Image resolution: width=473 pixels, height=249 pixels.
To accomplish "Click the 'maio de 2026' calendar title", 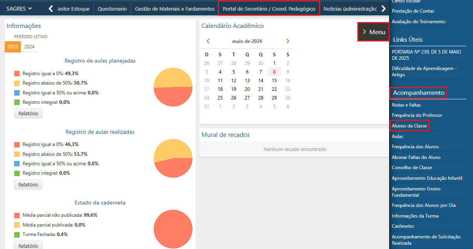I will 247,41.
